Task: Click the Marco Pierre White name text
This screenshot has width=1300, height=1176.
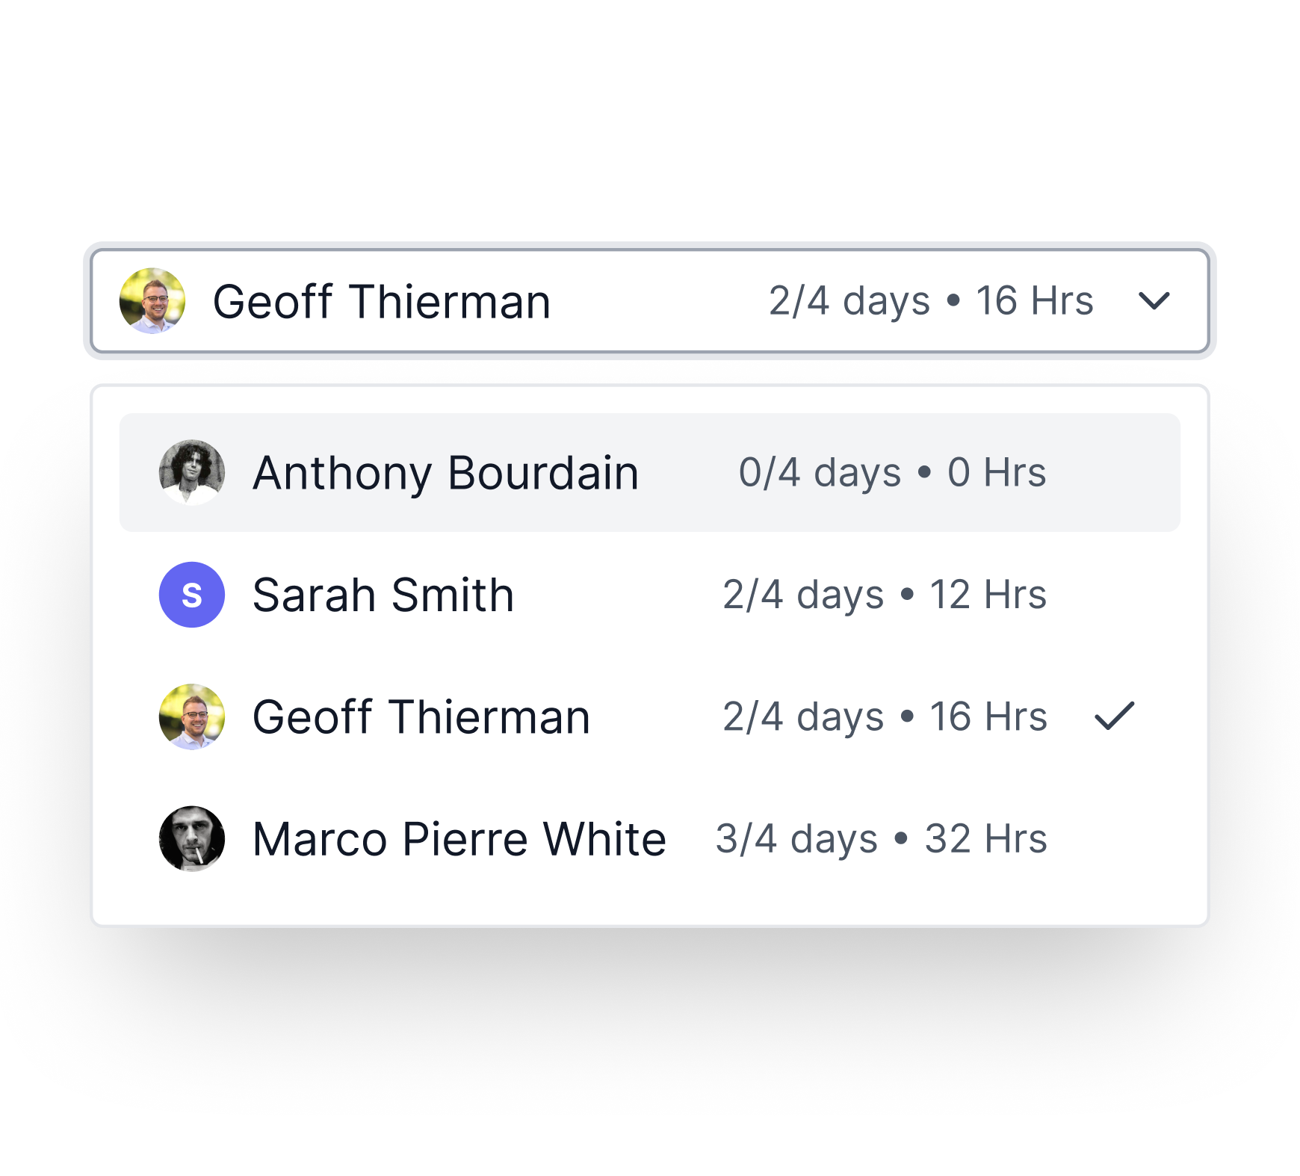Action: [x=459, y=839]
